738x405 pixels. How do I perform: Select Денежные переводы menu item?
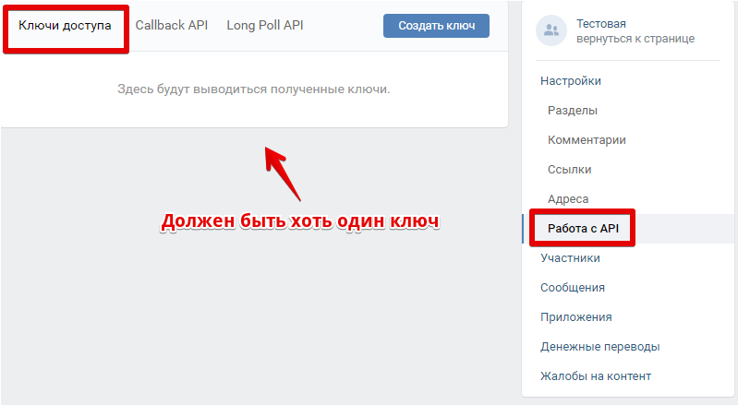coord(600,347)
